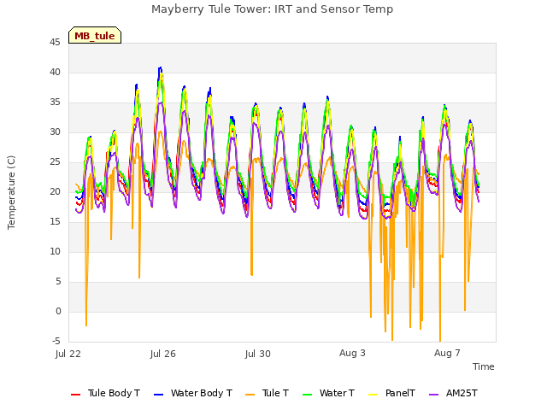The image size is (547, 410).
Task: Click the Jul 30 x-axis tick label
Action: [x=258, y=354]
